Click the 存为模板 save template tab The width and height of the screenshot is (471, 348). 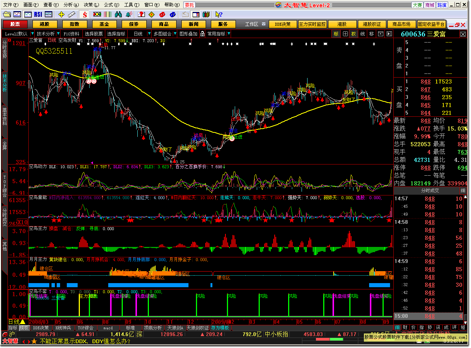point(220,328)
